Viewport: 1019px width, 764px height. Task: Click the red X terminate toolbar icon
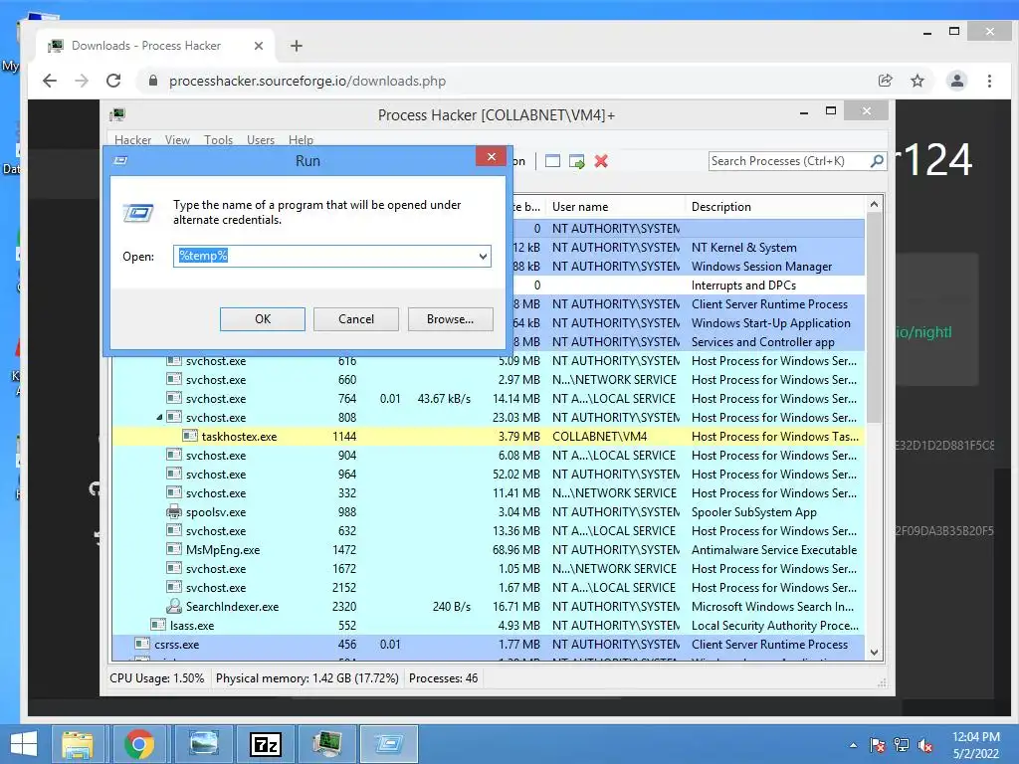[601, 161]
